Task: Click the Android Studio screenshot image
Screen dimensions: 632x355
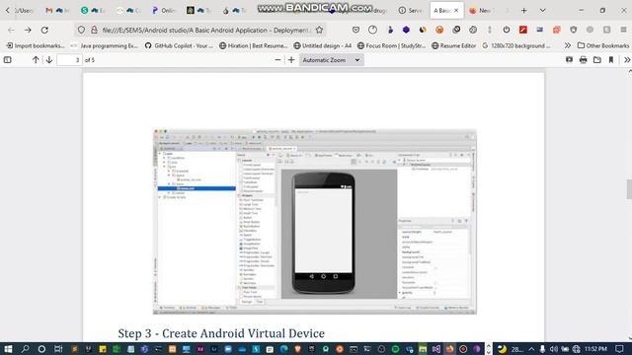Action: tap(315, 222)
